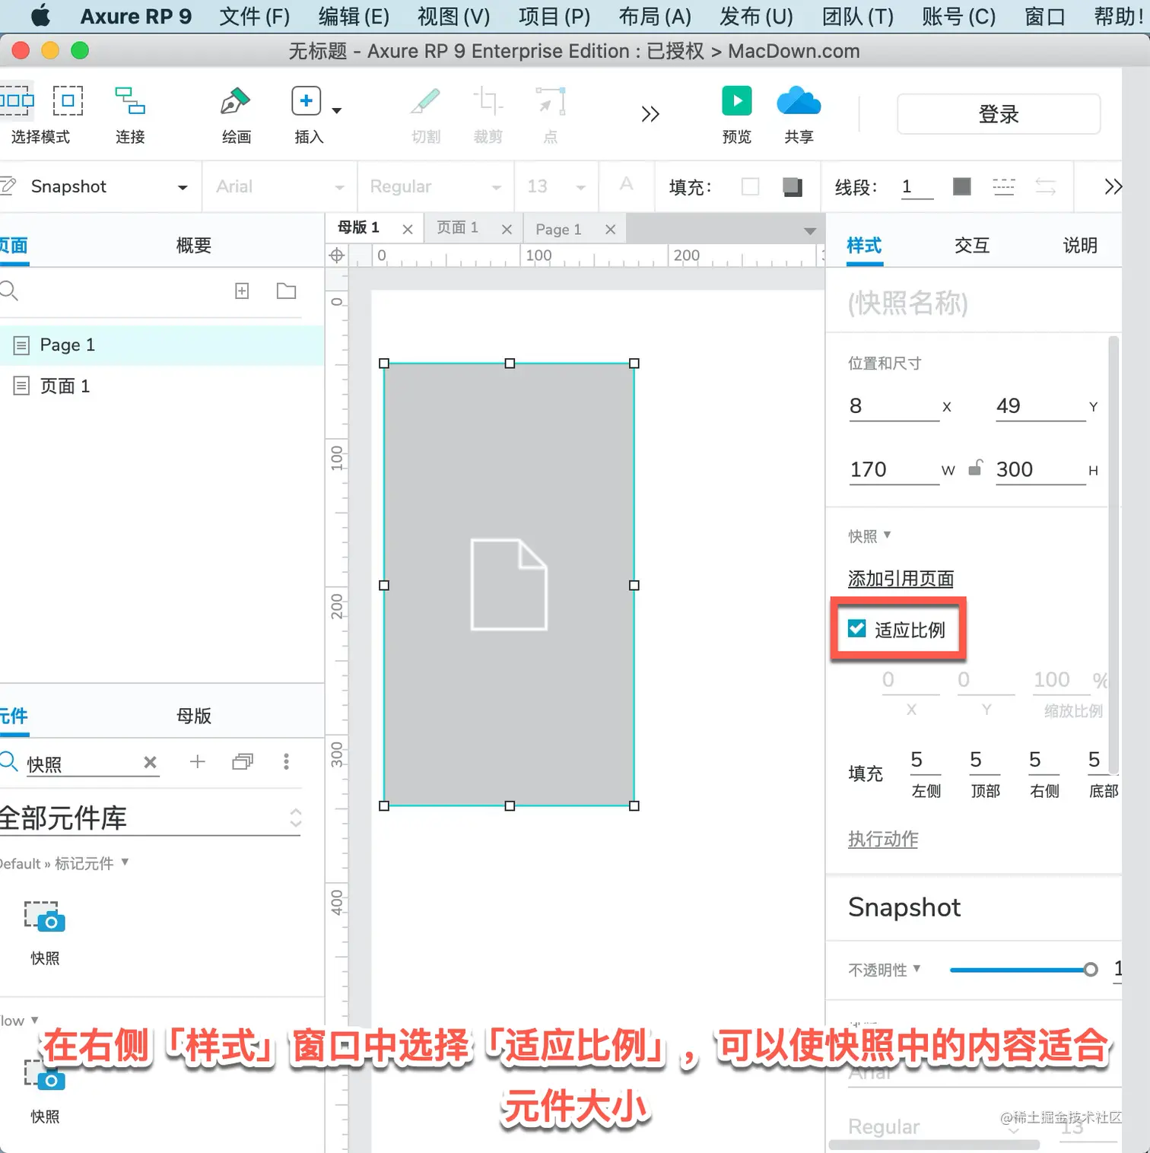Close the Page 1 canvas tab
The width and height of the screenshot is (1150, 1153).
coord(610,229)
